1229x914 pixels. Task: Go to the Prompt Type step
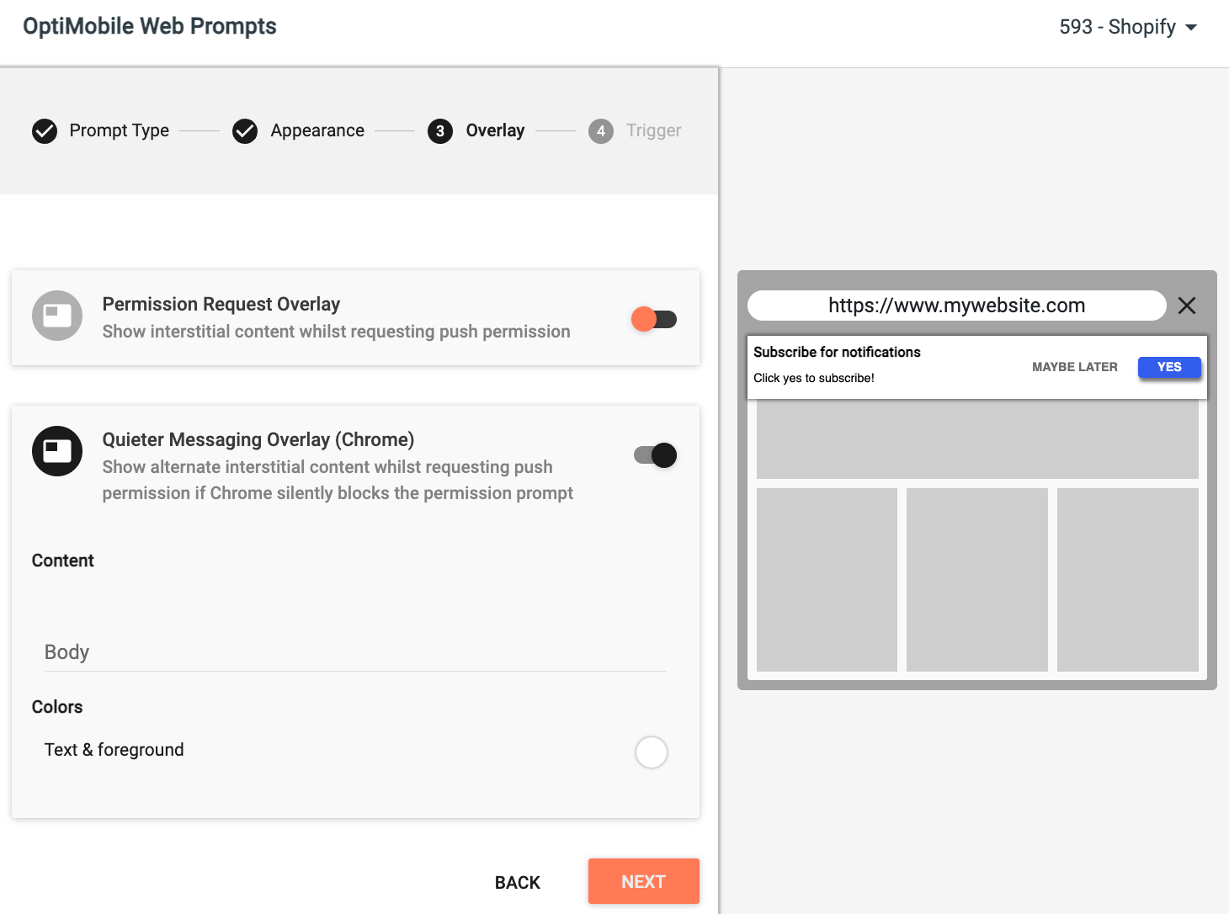tap(119, 130)
